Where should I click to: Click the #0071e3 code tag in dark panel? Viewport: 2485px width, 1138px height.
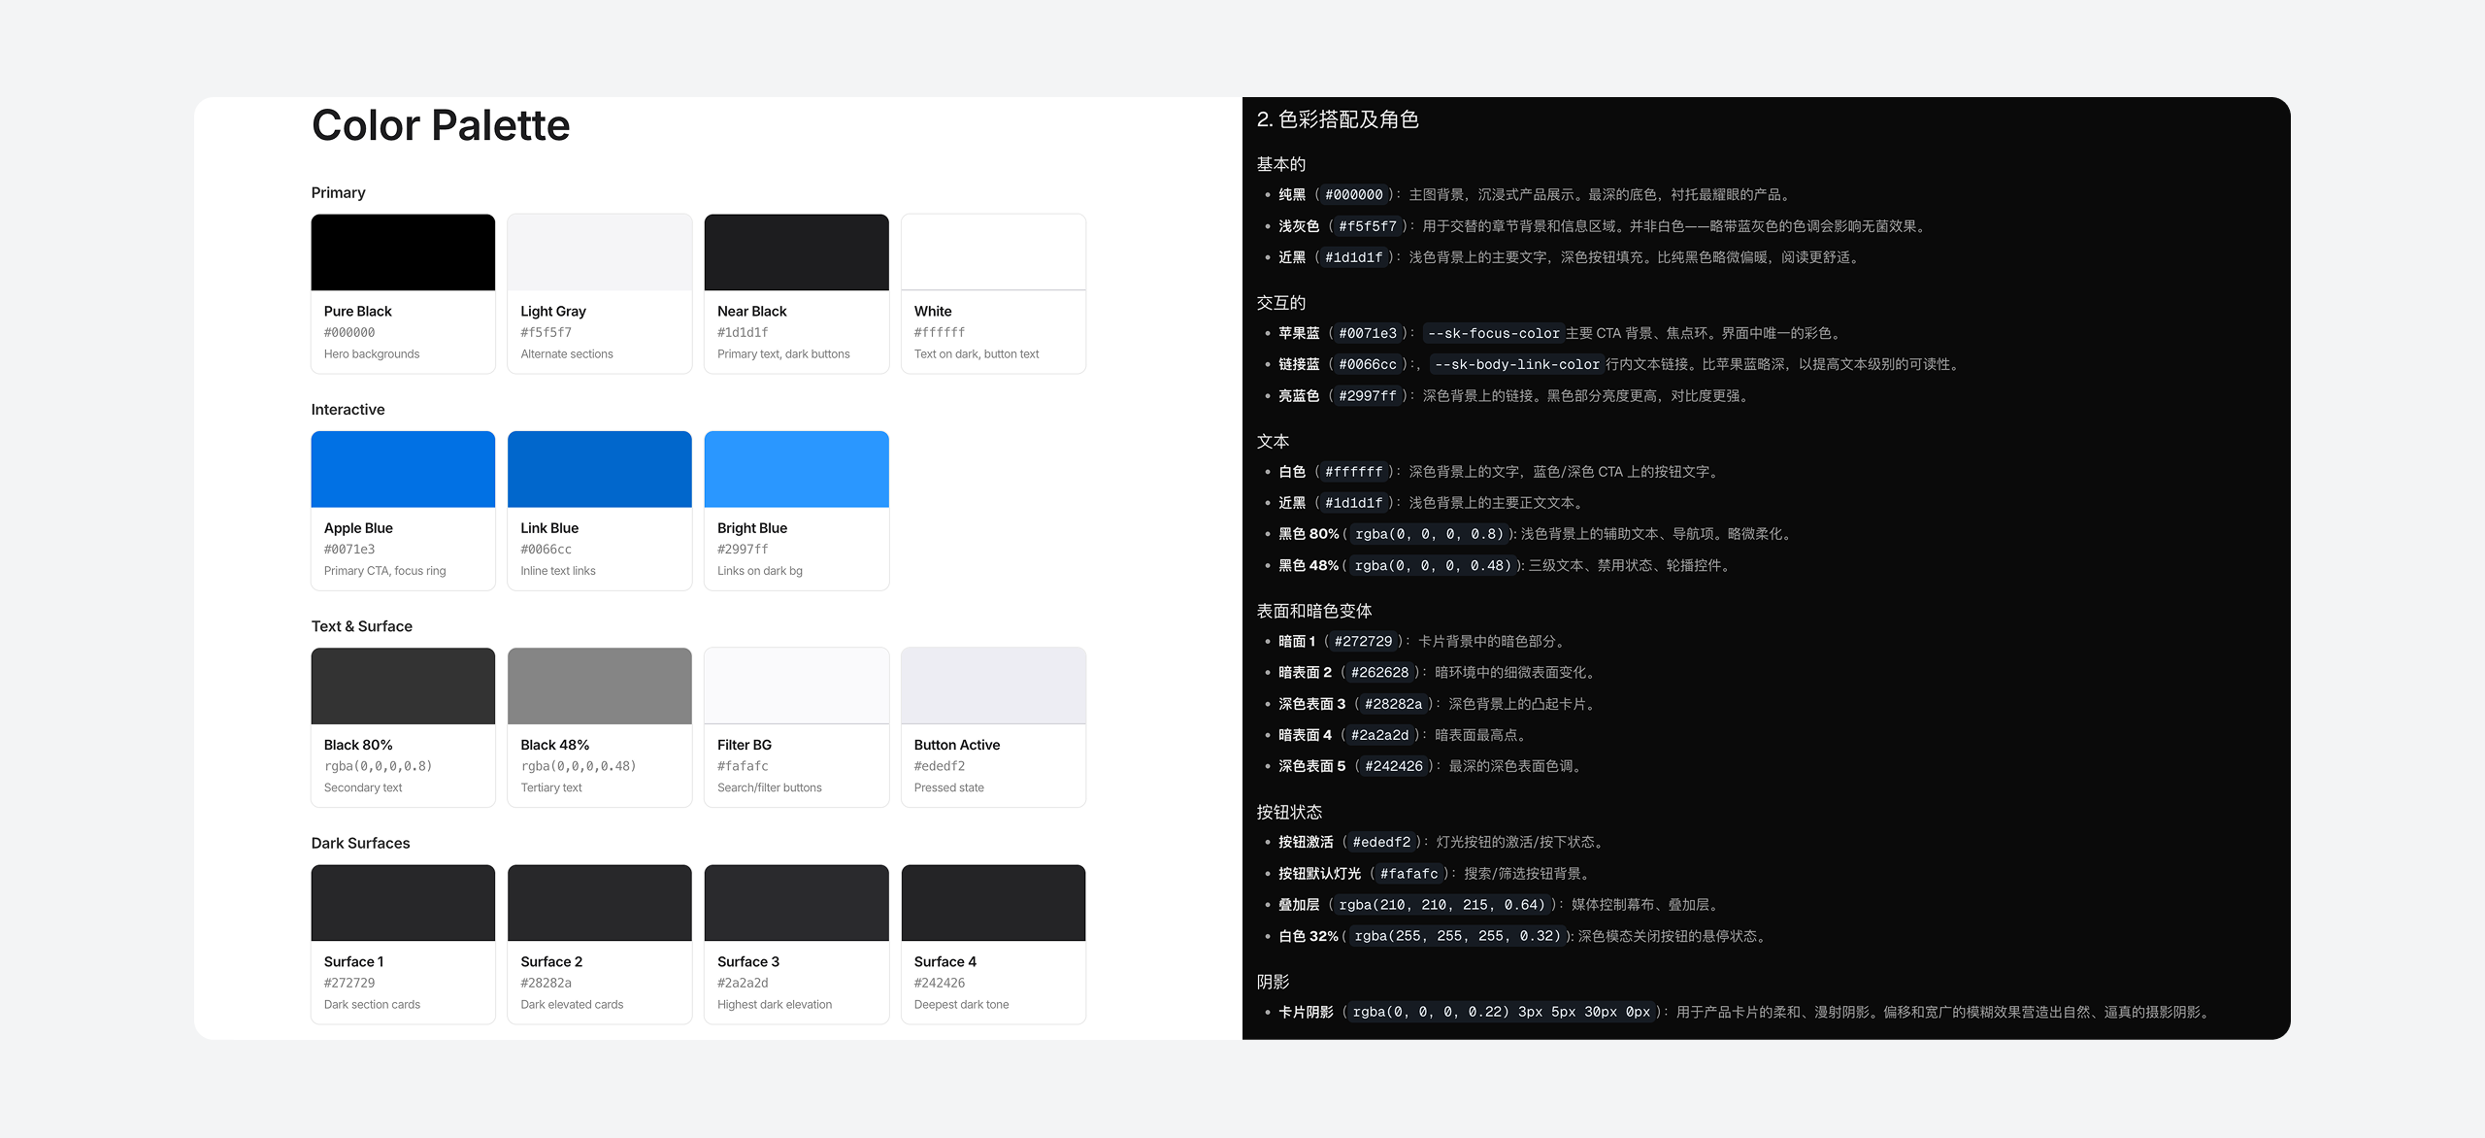coord(1367,333)
